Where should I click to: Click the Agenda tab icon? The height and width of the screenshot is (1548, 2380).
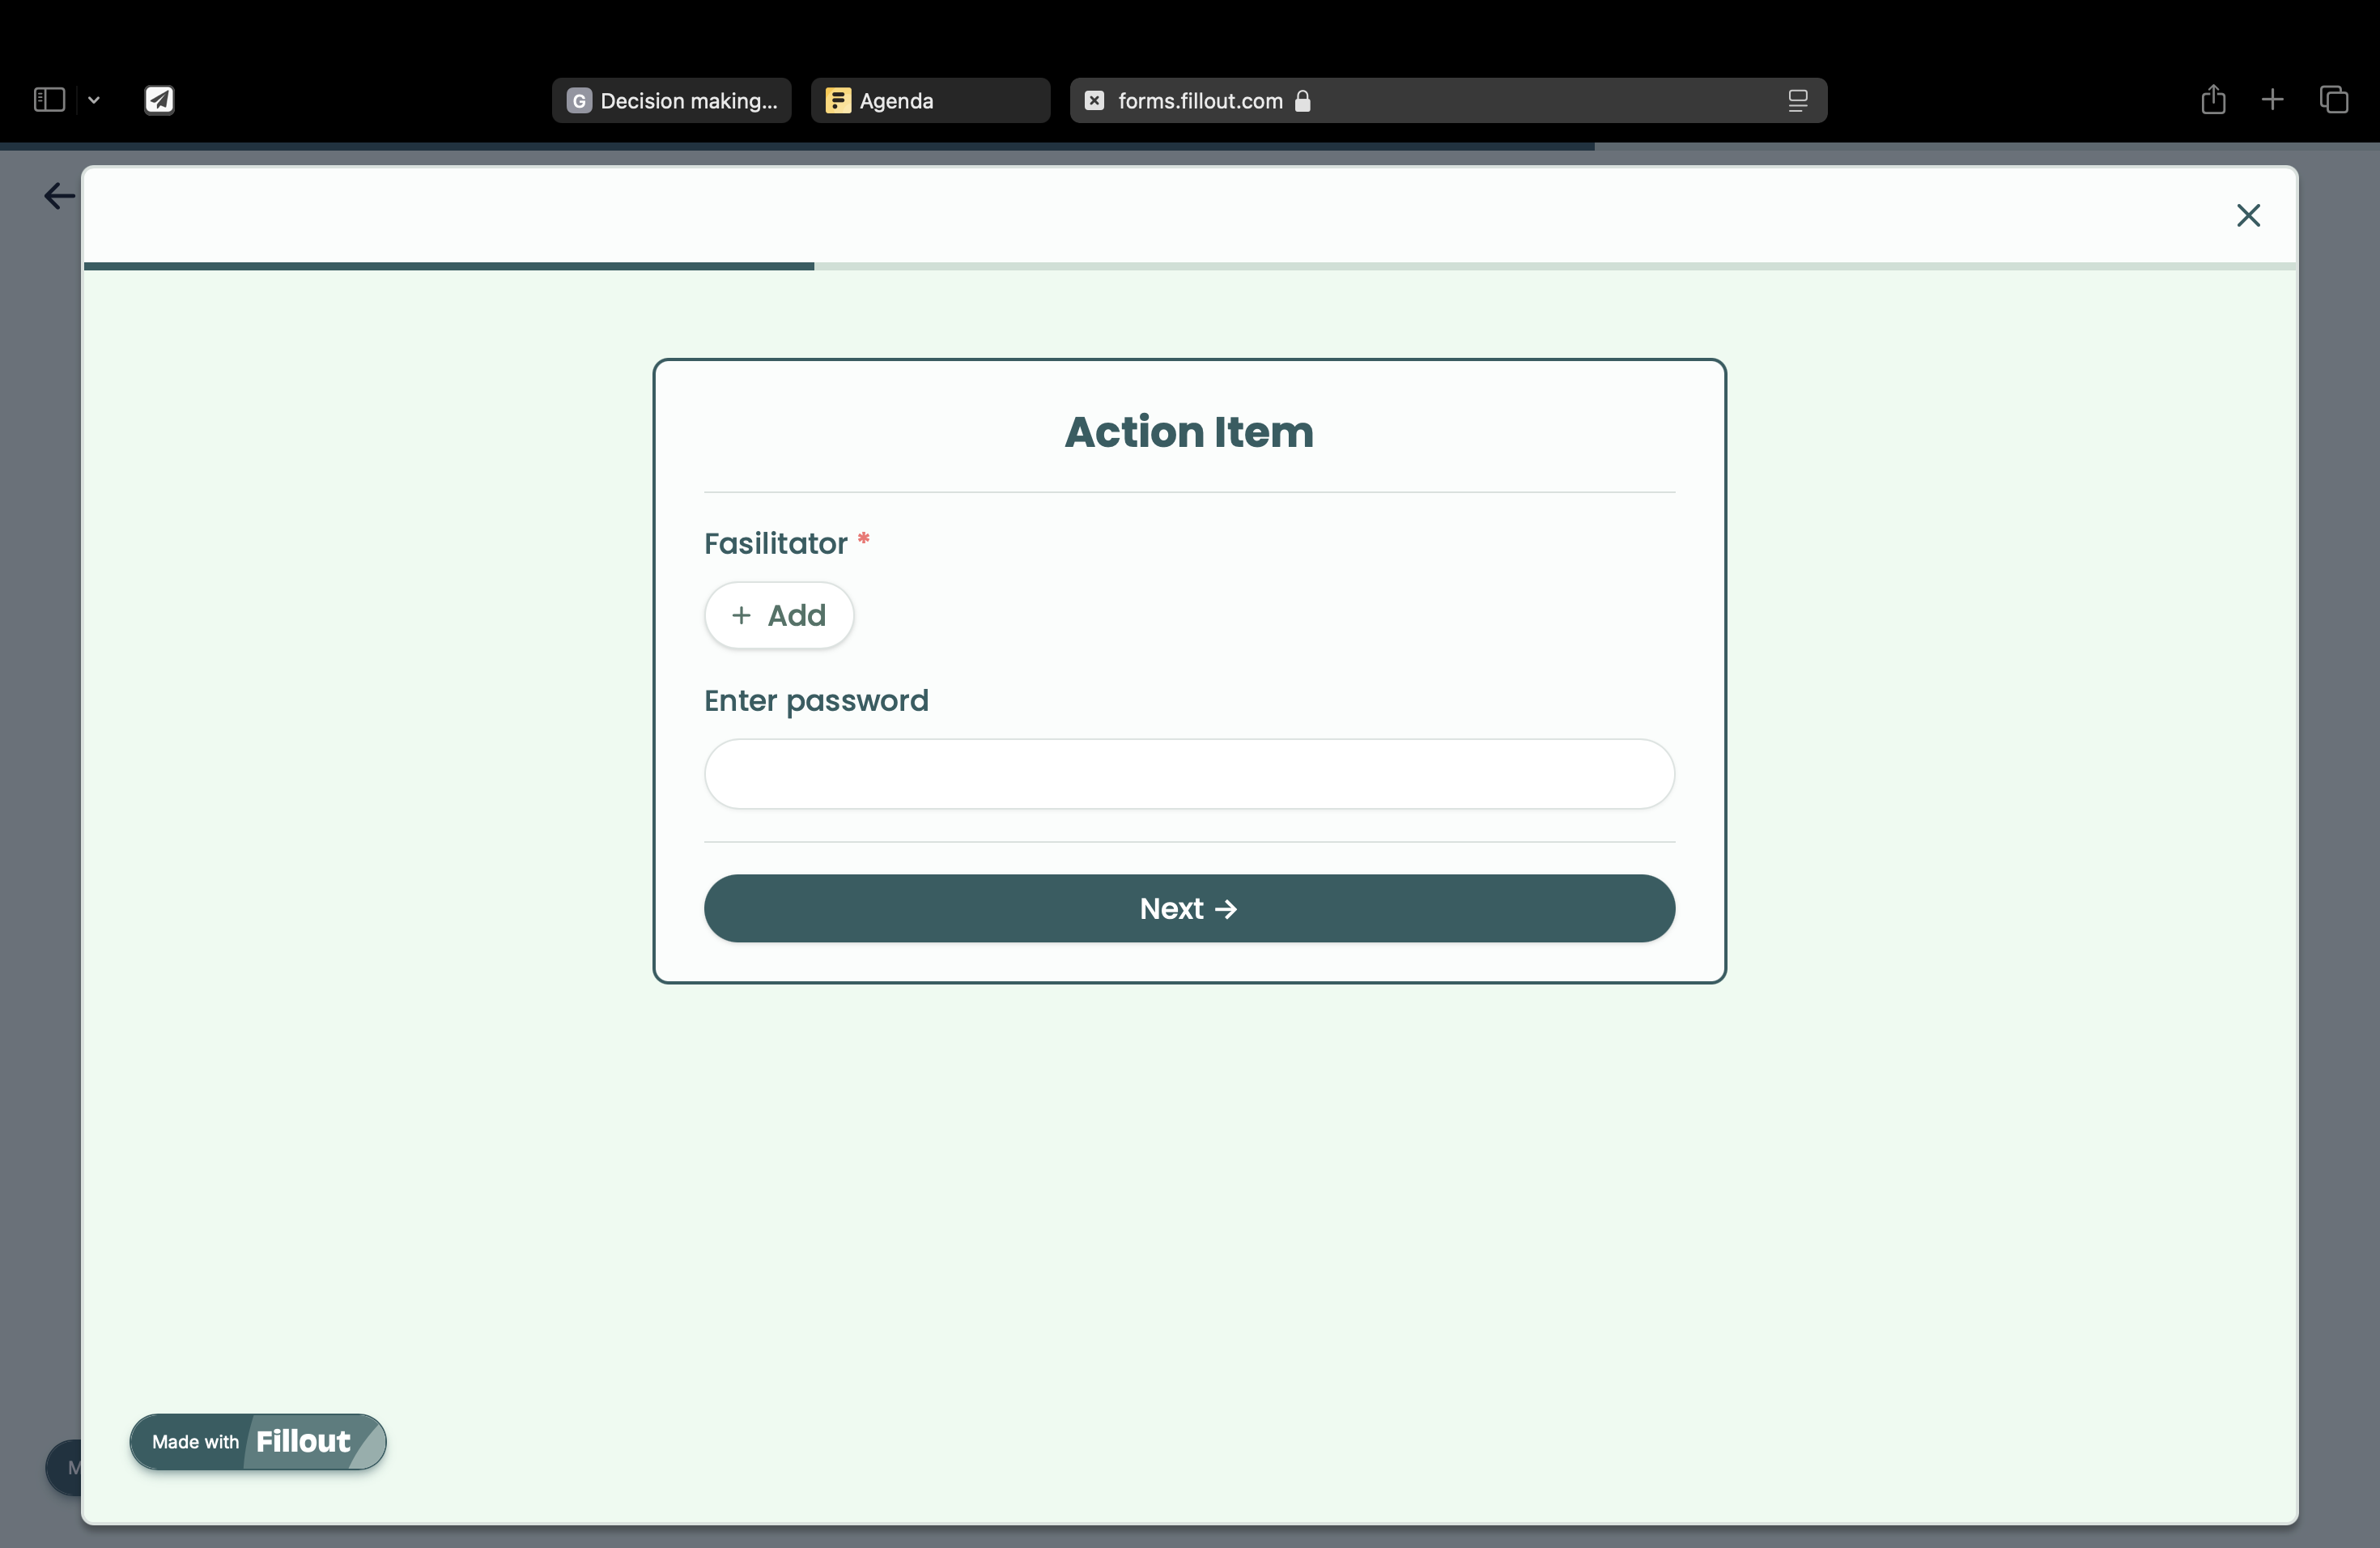point(838,99)
